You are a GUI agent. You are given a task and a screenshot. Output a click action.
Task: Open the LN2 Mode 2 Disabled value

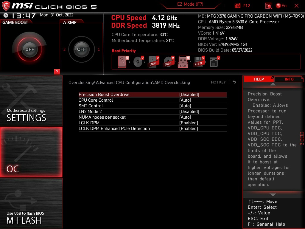coord(189,112)
